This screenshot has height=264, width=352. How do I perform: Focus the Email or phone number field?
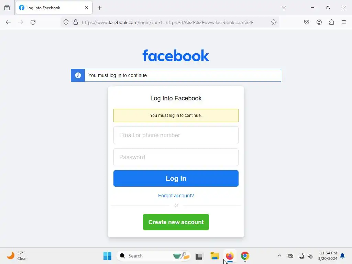pyautogui.click(x=176, y=135)
